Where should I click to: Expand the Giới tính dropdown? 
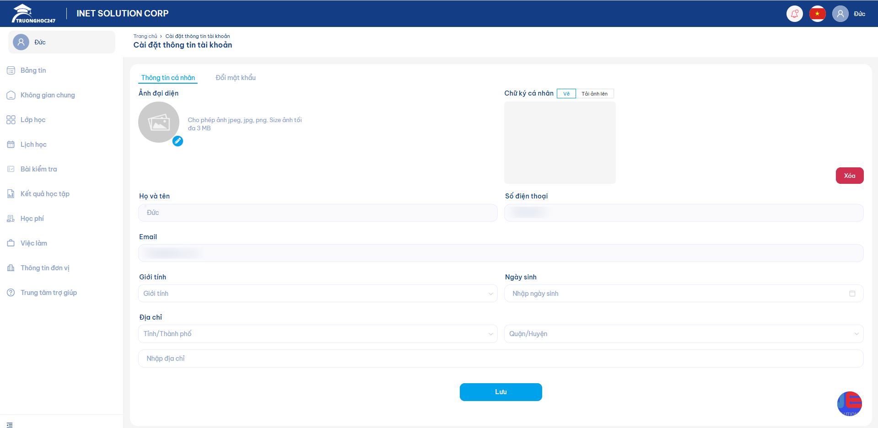pyautogui.click(x=318, y=294)
